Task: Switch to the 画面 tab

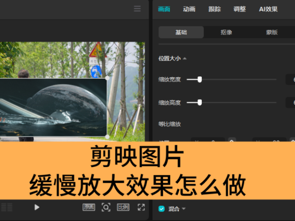Action: coord(164,9)
